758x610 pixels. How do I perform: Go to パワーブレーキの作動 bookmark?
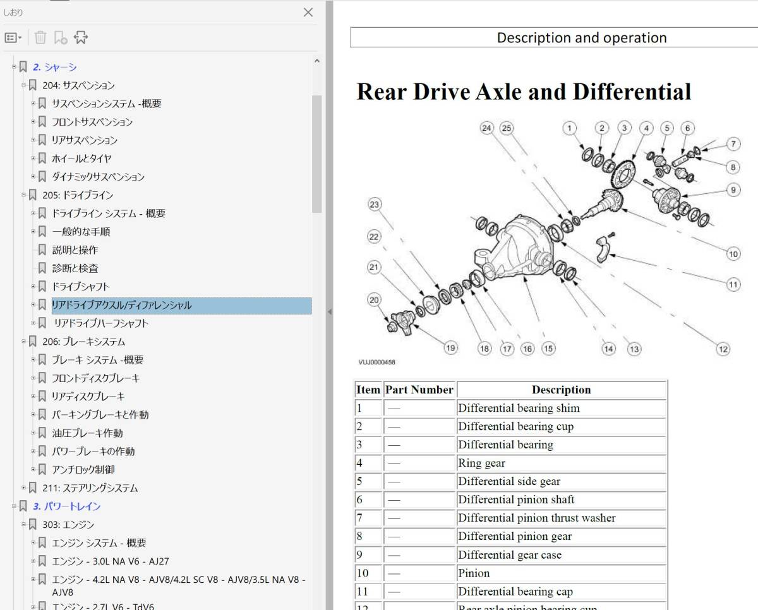tap(93, 452)
